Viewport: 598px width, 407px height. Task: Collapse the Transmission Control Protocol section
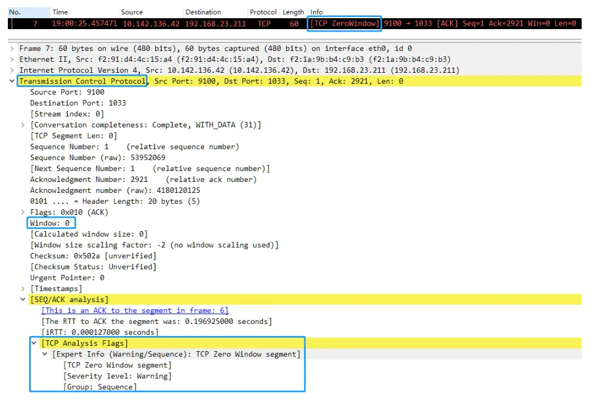tap(12, 81)
